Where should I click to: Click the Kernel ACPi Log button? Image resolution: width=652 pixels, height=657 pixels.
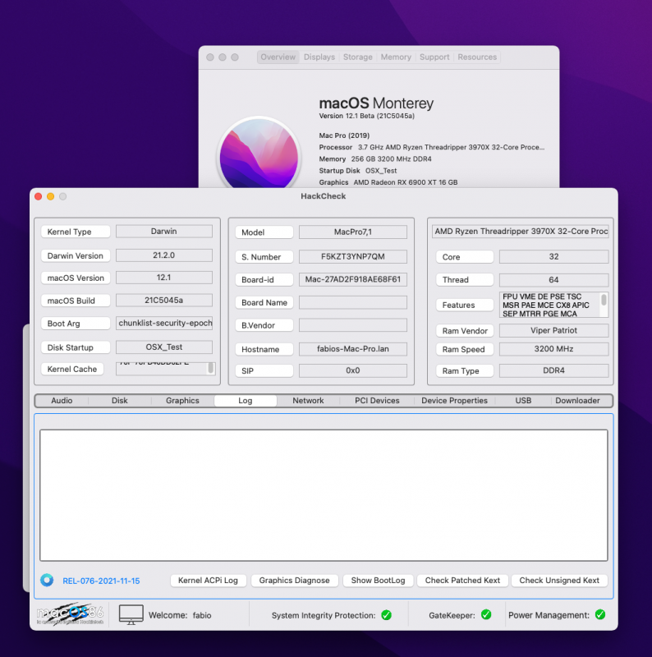208,581
